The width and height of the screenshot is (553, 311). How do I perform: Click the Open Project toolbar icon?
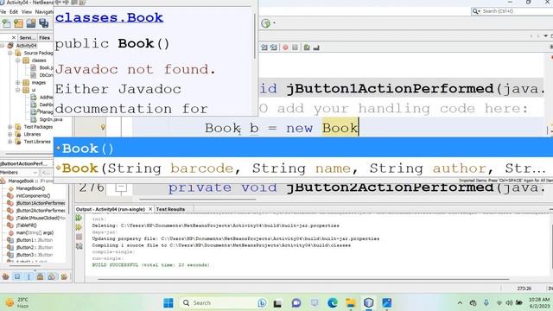tap(31, 23)
